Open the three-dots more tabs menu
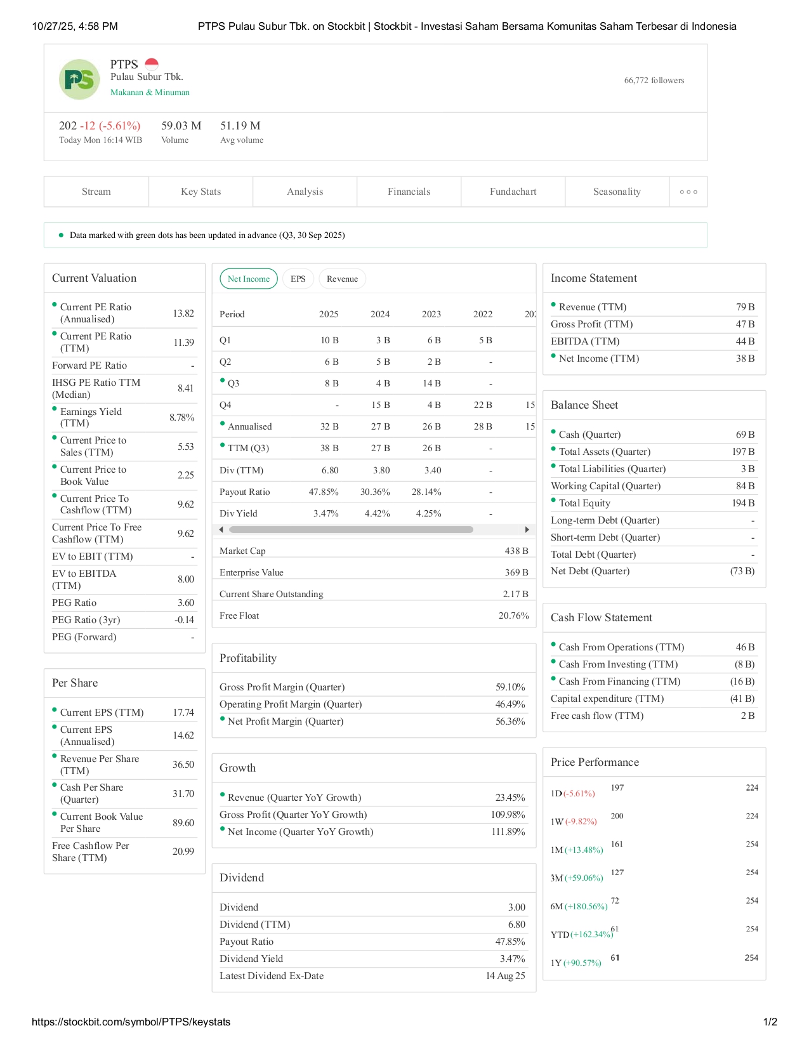The height and width of the screenshot is (1047, 809). (x=688, y=192)
